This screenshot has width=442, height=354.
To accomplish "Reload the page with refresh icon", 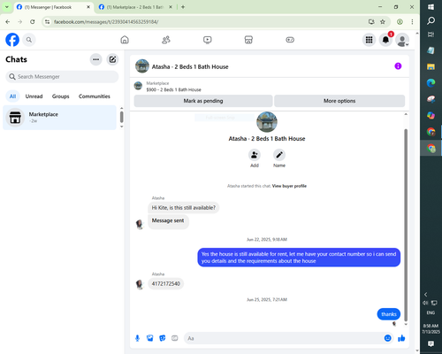I will [x=33, y=22].
